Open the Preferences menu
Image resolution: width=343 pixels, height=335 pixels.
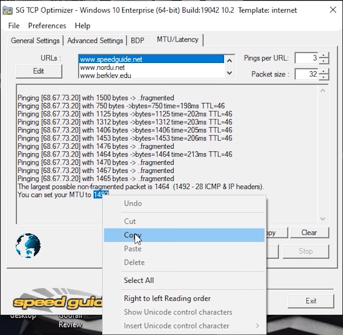(47, 26)
